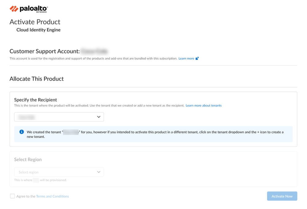Click the Cloud Identity Engine product name
307x209 pixels.
pyautogui.click(x=38, y=30)
